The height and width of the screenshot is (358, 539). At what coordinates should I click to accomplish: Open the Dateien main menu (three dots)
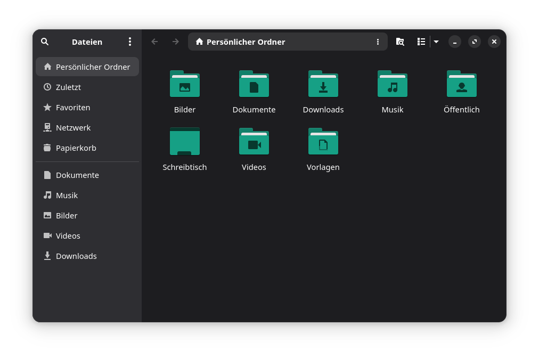tap(129, 42)
